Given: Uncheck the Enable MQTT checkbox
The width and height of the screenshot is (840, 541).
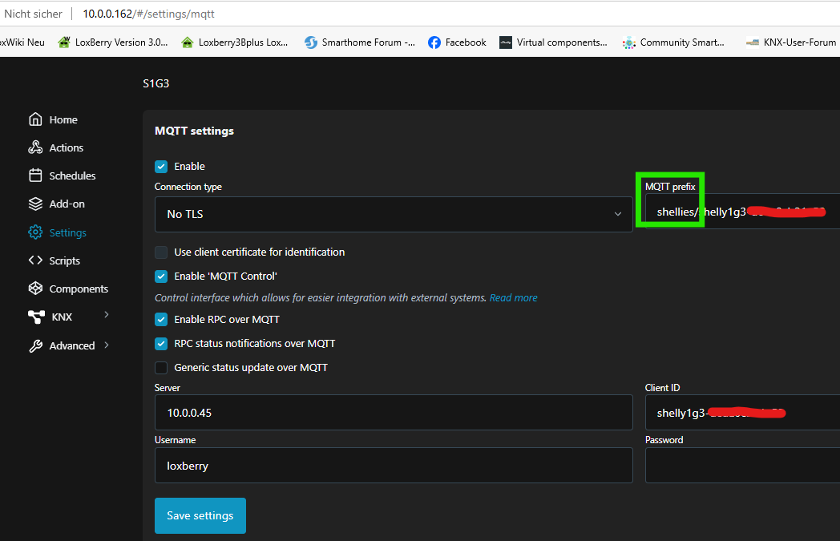Looking at the screenshot, I should coord(161,167).
